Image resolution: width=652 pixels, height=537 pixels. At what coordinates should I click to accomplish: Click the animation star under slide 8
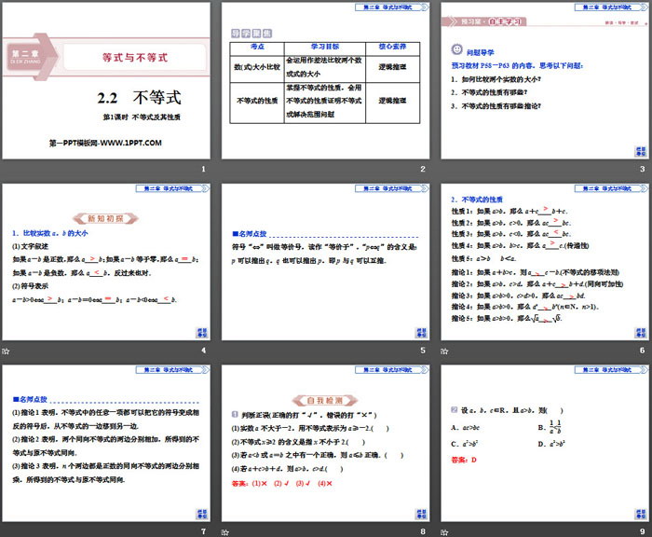225,531
